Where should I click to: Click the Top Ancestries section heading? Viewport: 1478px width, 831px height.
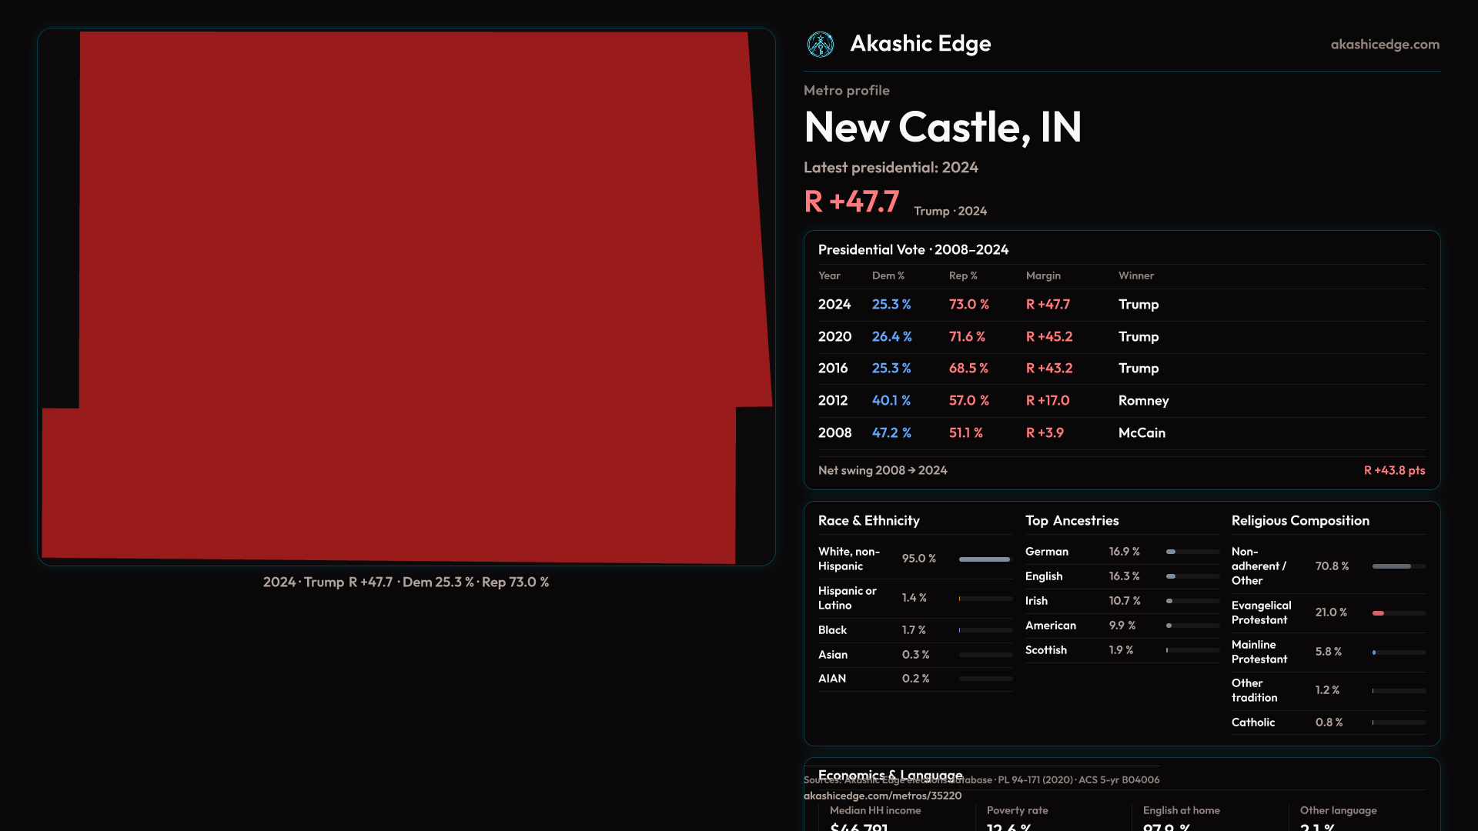1072,521
